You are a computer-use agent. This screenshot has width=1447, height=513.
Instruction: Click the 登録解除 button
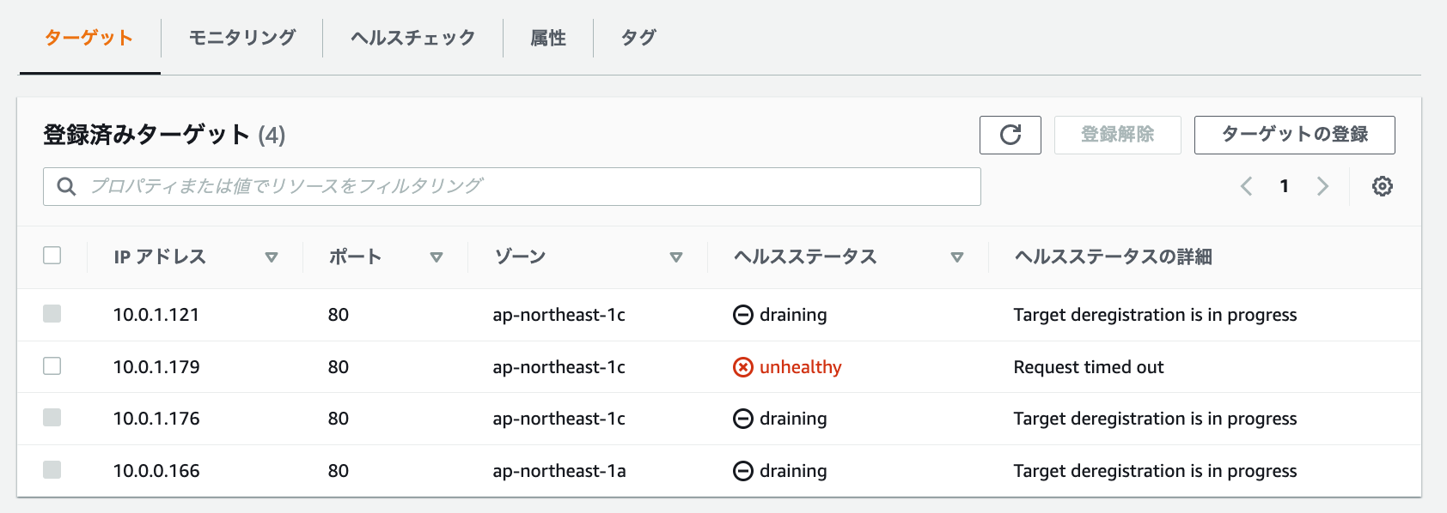click(x=1117, y=135)
